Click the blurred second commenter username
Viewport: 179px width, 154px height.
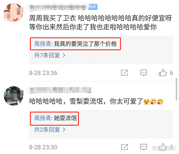(59, 90)
